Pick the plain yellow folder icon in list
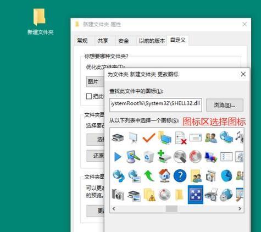This screenshot has width=261, height=232. [x=179, y=195]
